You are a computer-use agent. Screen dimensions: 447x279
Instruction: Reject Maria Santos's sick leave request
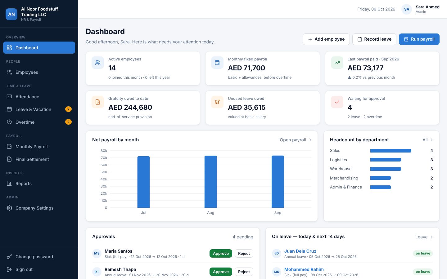point(244,254)
